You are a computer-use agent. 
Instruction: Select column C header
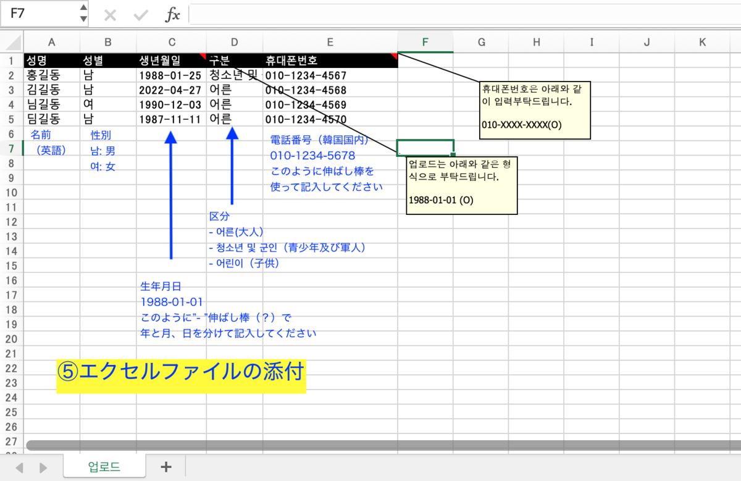(172, 42)
